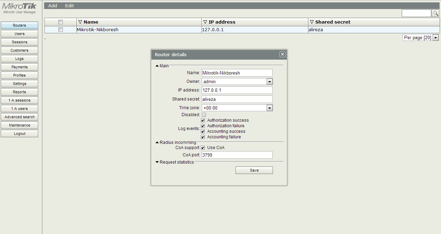Open the Reports page
The height and width of the screenshot is (234, 441).
[19, 92]
